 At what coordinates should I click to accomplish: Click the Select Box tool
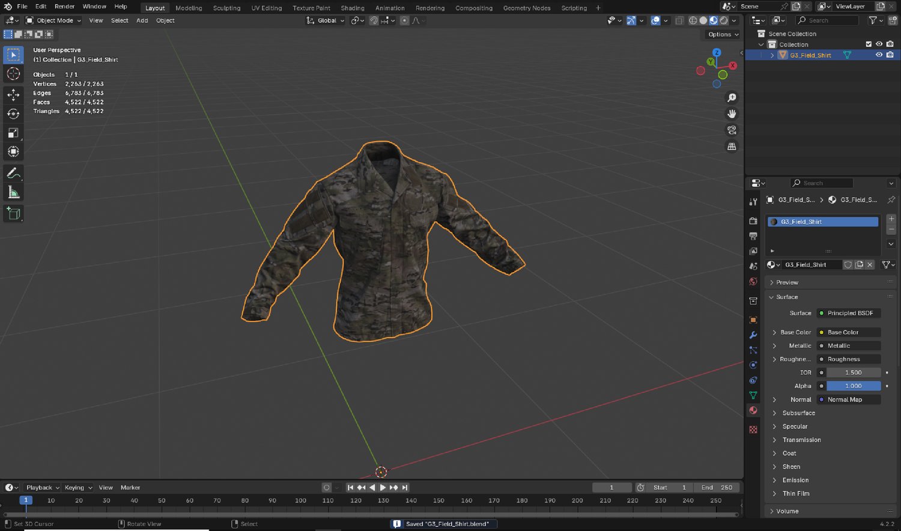click(x=13, y=55)
